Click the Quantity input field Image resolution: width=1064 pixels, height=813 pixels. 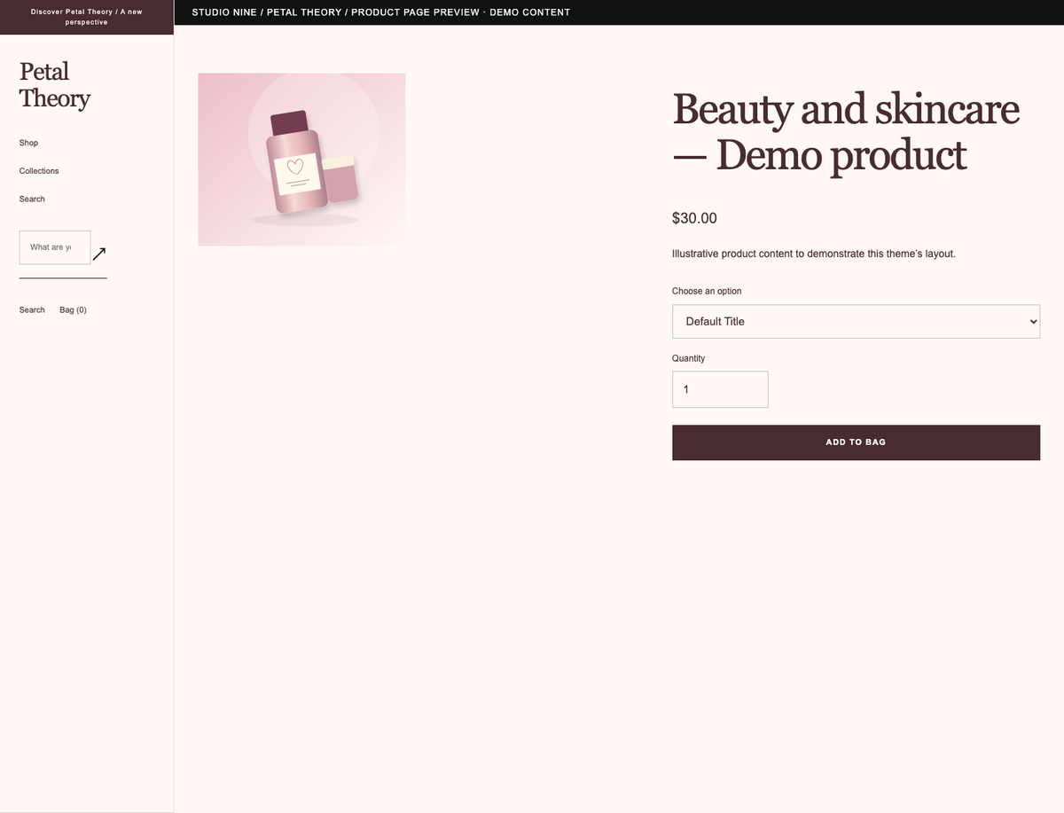click(720, 390)
